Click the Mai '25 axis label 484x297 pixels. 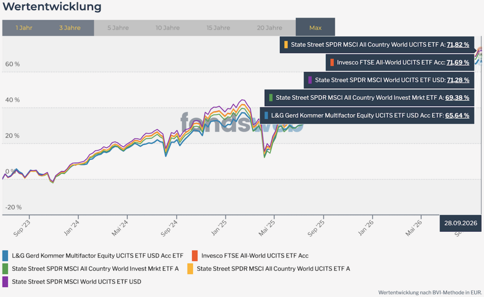click(x=267, y=228)
